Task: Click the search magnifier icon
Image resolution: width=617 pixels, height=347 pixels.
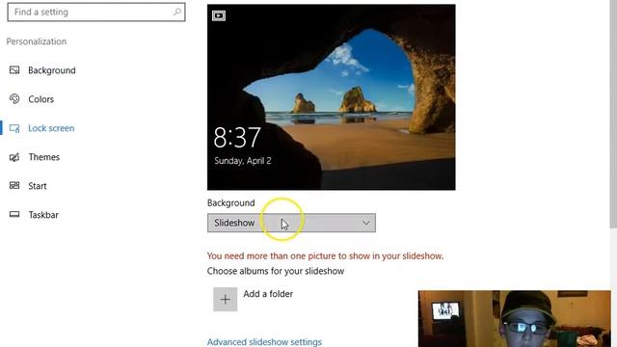Action: [x=177, y=12]
